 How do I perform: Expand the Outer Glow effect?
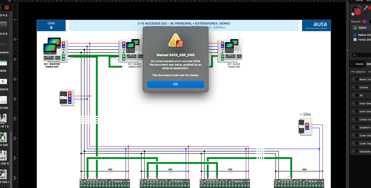point(353,135)
